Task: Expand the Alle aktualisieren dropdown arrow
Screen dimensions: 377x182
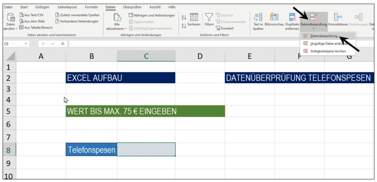Action: tap(126, 29)
